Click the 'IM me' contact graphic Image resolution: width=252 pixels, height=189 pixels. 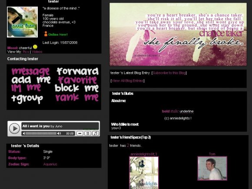point(26,88)
